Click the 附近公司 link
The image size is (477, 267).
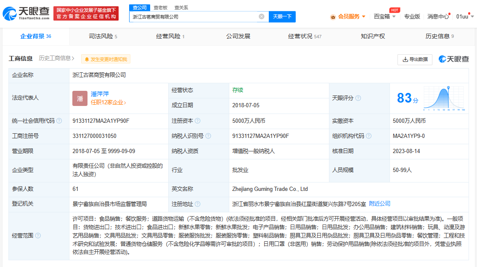coord(379,204)
